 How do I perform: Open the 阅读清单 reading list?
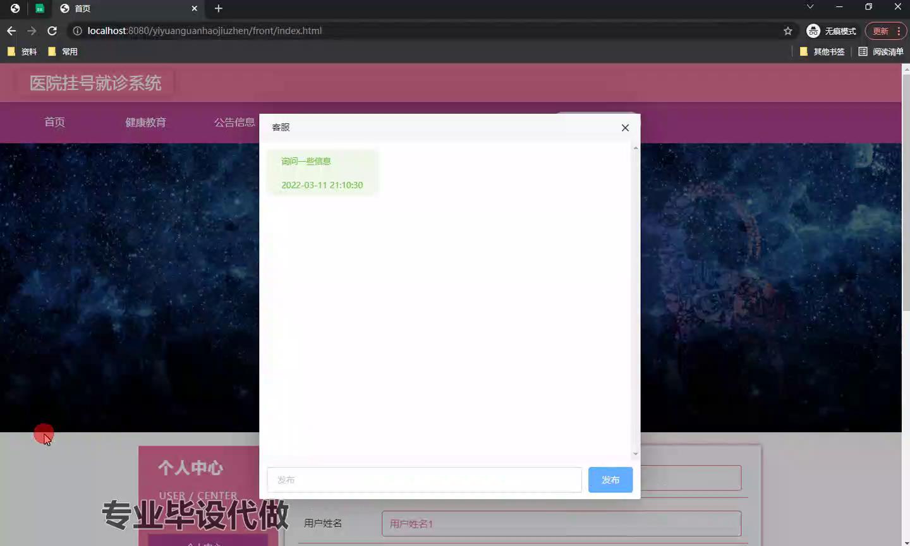pyautogui.click(x=880, y=52)
